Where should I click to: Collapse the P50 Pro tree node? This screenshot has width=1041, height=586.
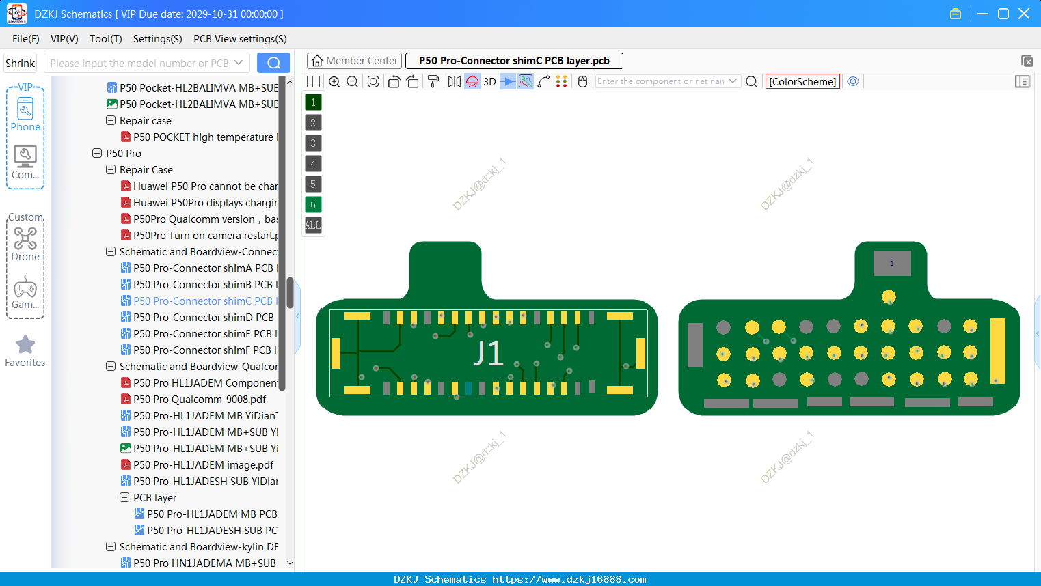click(97, 153)
